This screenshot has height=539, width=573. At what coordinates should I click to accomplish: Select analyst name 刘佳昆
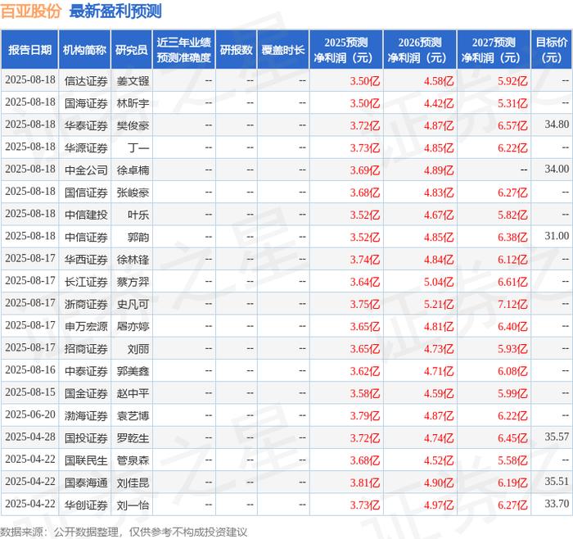point(133,482)
